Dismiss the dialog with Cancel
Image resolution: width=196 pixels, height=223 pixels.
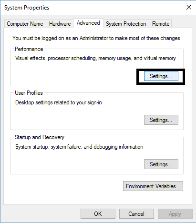[x=136, y=214]
